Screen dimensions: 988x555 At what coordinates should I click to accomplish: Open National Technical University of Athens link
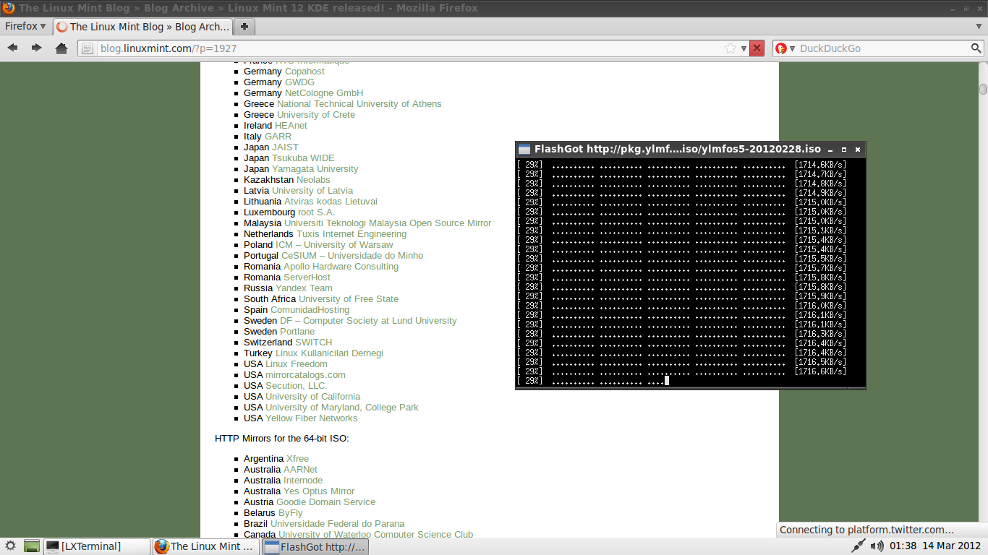(359, 103)
